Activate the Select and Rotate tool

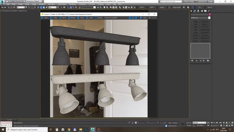(x=41, y=7)
